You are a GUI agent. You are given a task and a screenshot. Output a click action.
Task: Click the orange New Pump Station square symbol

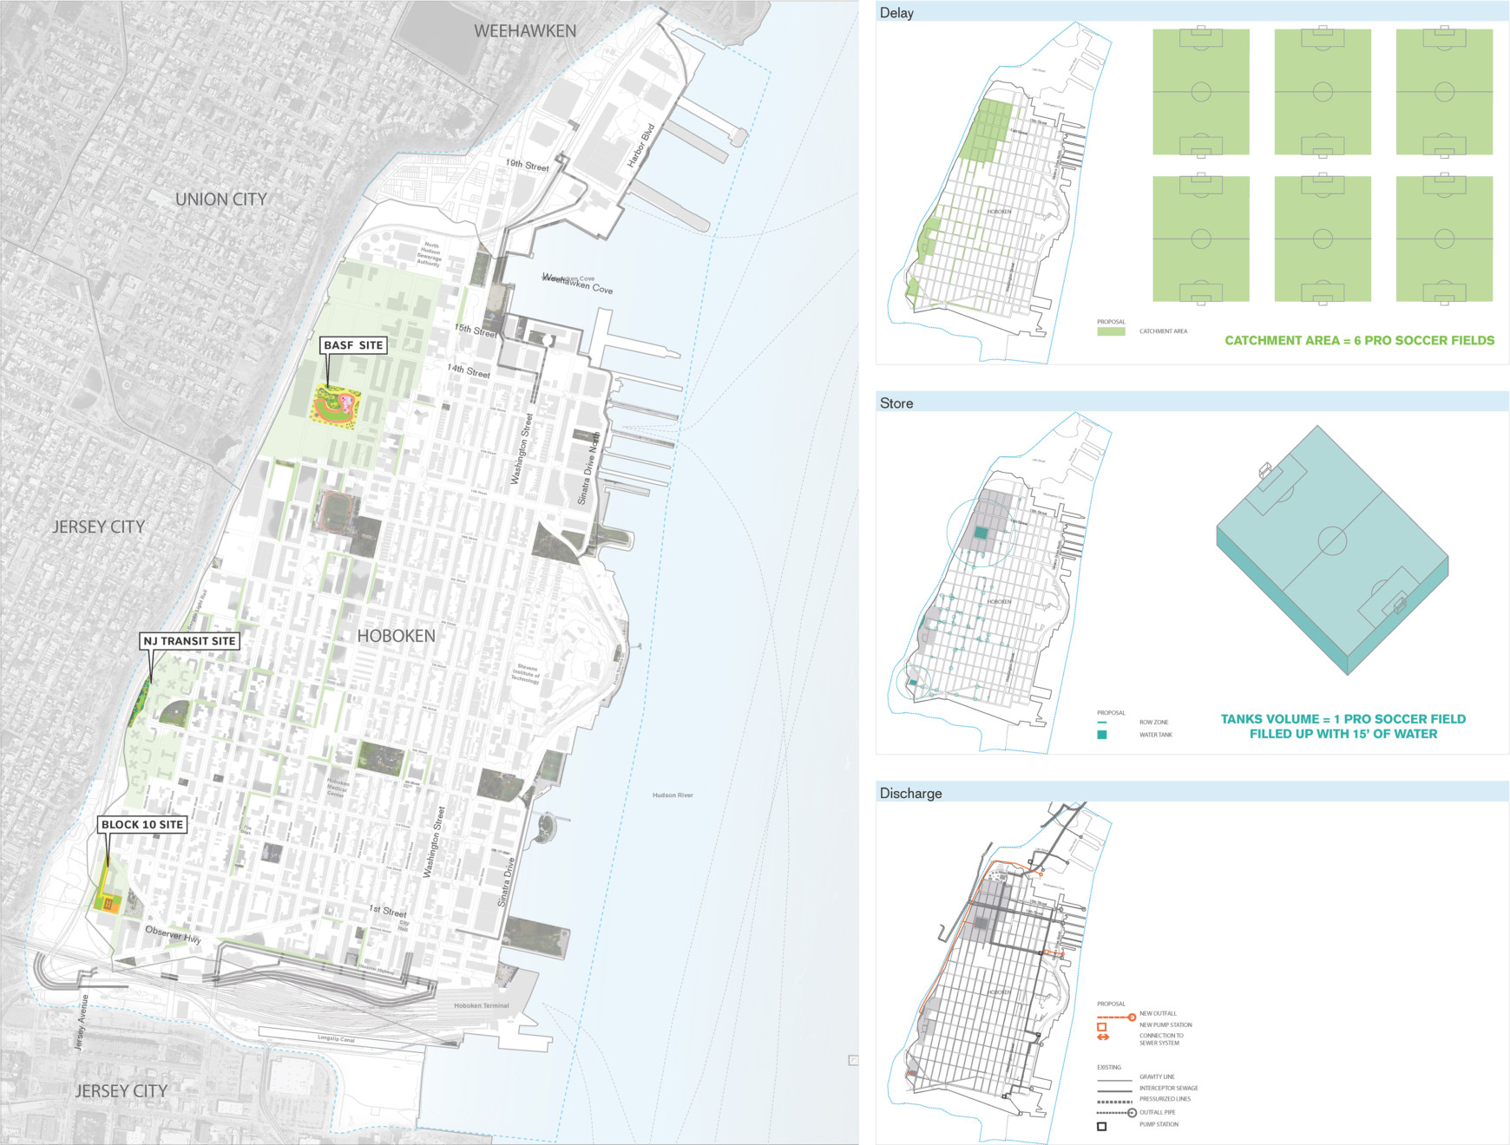point(1101,1027)
